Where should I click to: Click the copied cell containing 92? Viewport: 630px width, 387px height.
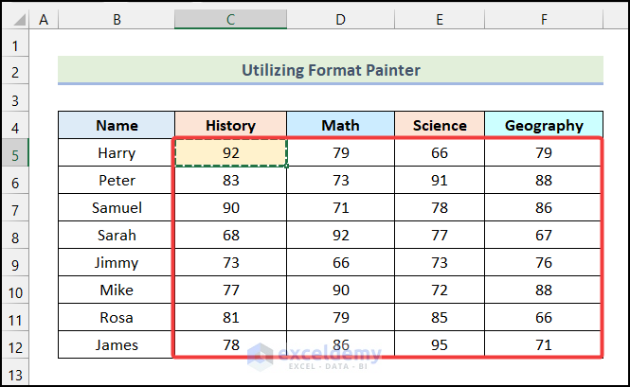tap(230, 153)
